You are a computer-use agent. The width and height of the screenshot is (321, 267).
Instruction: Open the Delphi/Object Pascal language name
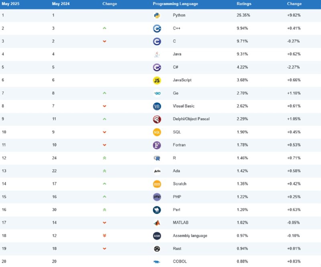(191, 119)
